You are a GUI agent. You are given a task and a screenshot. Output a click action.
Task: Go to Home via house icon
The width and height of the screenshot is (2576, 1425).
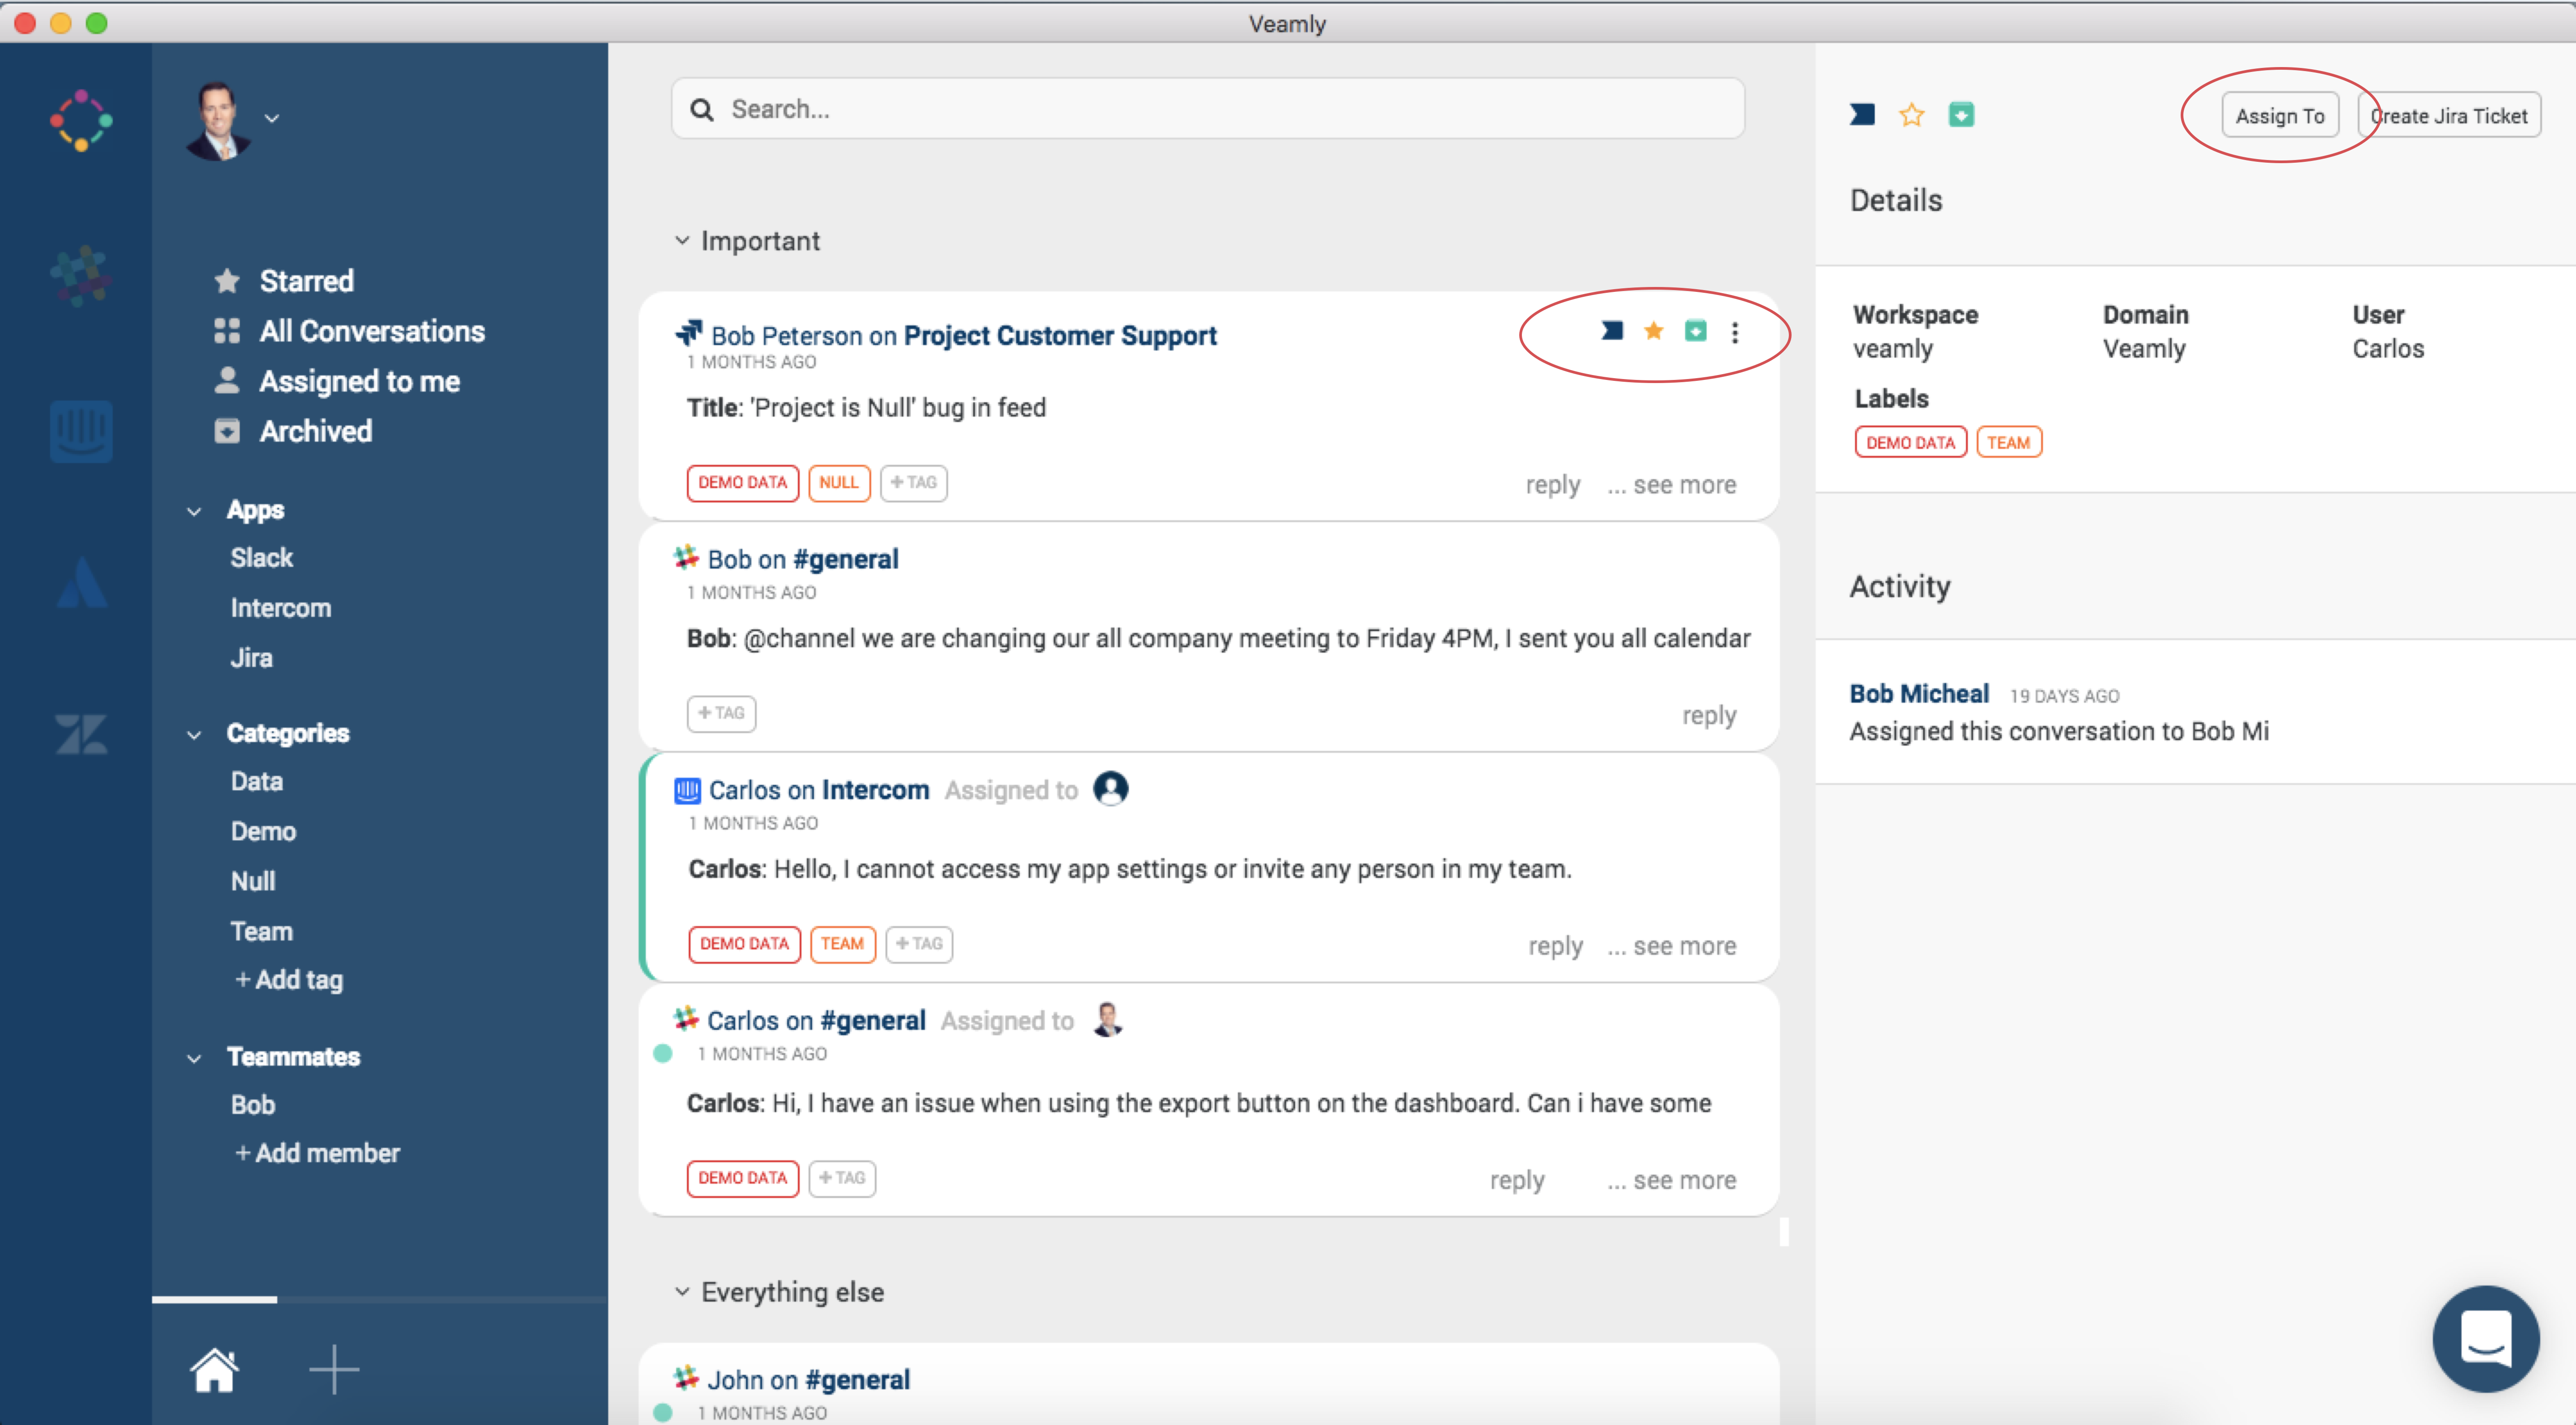(x=214, y=1369)
